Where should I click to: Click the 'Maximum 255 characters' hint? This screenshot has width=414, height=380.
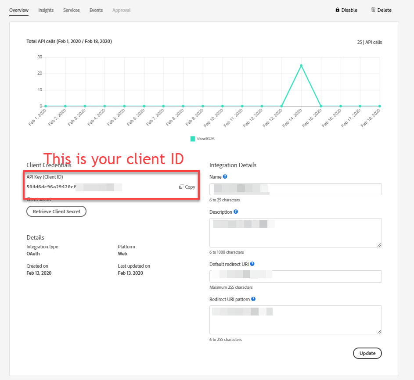231,287
